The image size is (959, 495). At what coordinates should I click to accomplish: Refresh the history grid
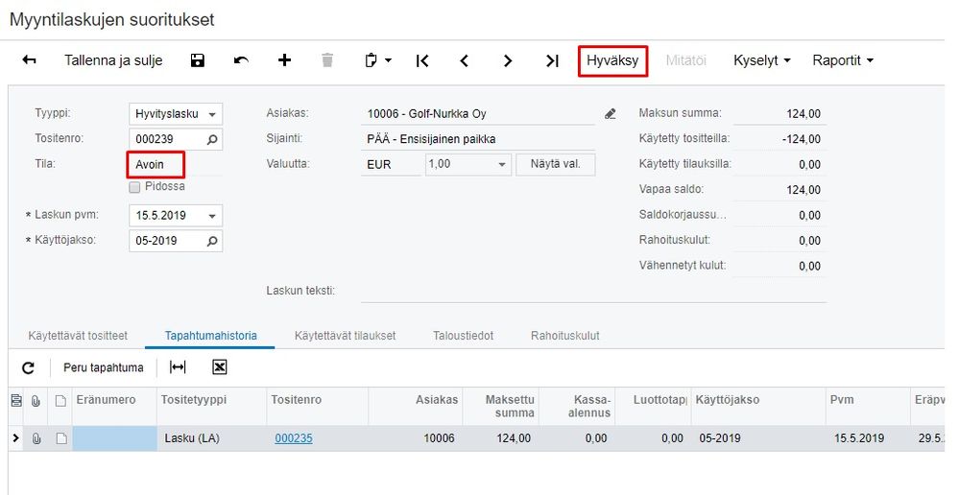point(29,367)
